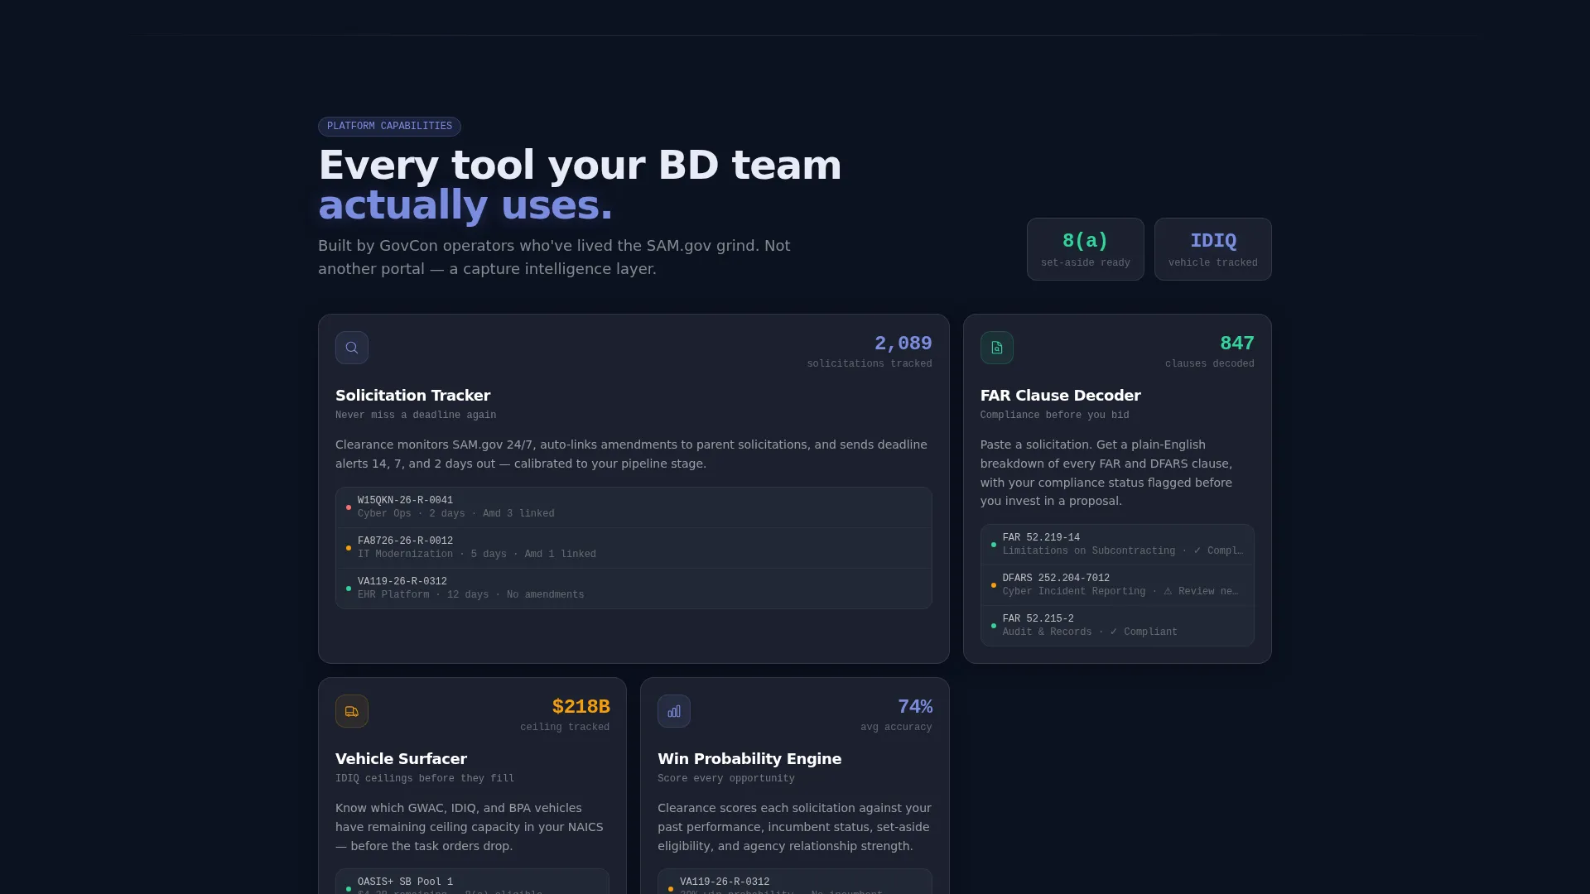This screenshot has width=1590, height=894.
Task: Click the Vehicle Surfacer card title
Action: (401, 759)
